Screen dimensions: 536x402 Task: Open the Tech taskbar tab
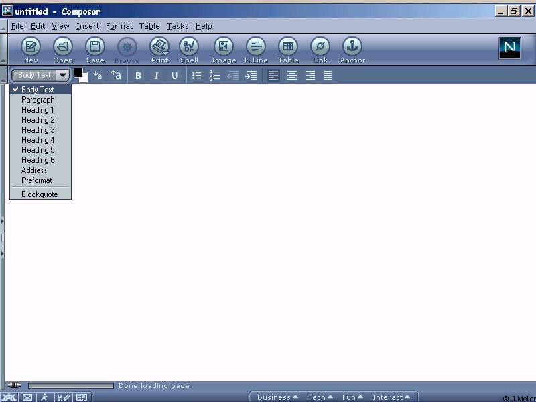(x=320, y=397)
